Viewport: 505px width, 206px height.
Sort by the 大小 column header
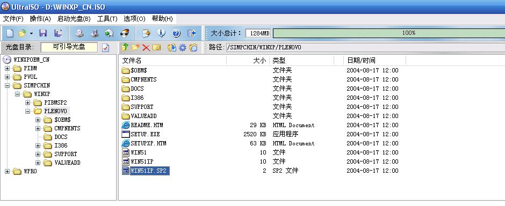(248, 61)
